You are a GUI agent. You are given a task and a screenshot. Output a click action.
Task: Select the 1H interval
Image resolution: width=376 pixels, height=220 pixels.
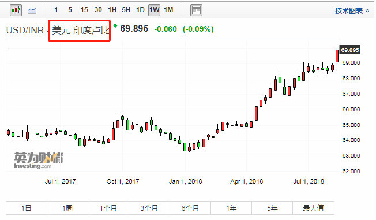[112, 10]
